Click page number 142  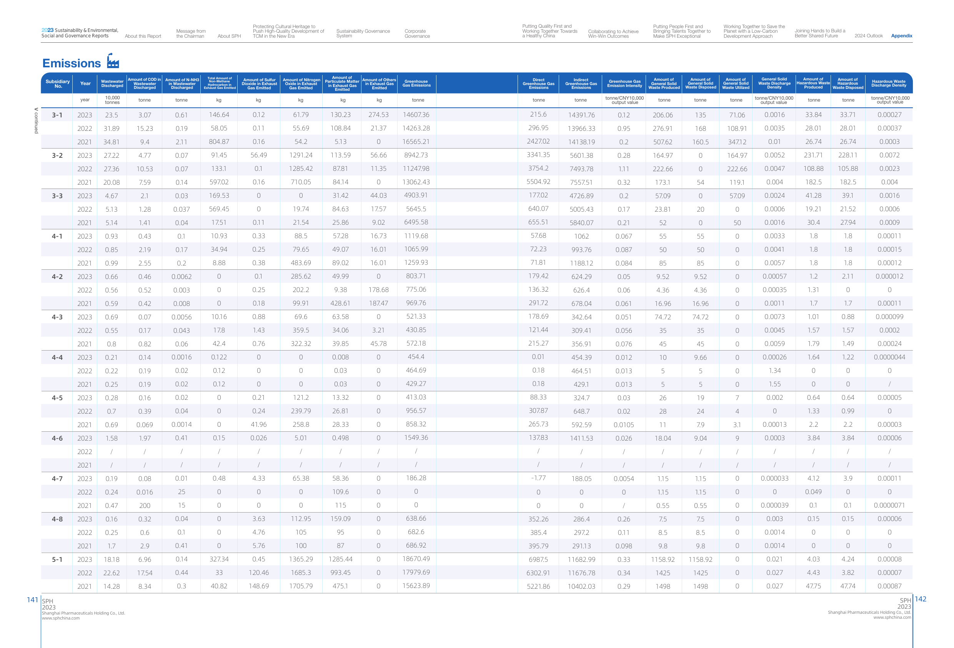920,599
